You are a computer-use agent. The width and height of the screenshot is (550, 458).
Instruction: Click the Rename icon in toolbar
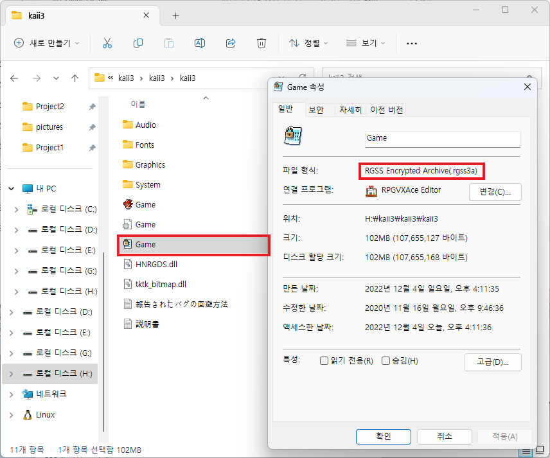click(200, 43)
